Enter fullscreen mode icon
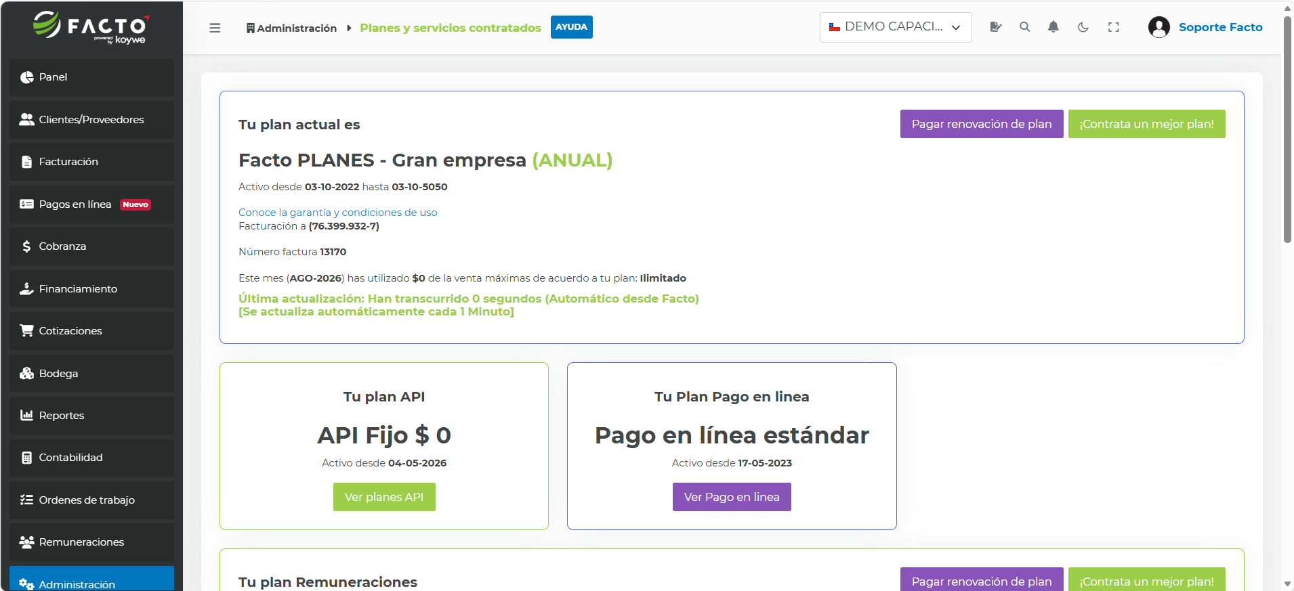The width and height of the screenshot is (1294, 591). pos(1113,27)
